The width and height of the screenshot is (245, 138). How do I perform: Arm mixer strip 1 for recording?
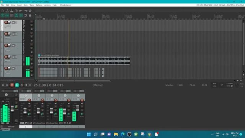[x=29, y=100]
